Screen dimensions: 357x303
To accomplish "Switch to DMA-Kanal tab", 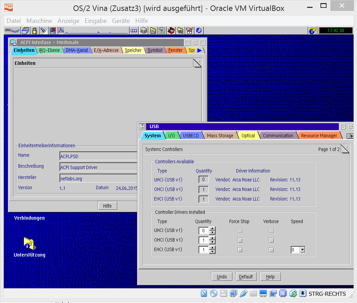I will [77, 50].
